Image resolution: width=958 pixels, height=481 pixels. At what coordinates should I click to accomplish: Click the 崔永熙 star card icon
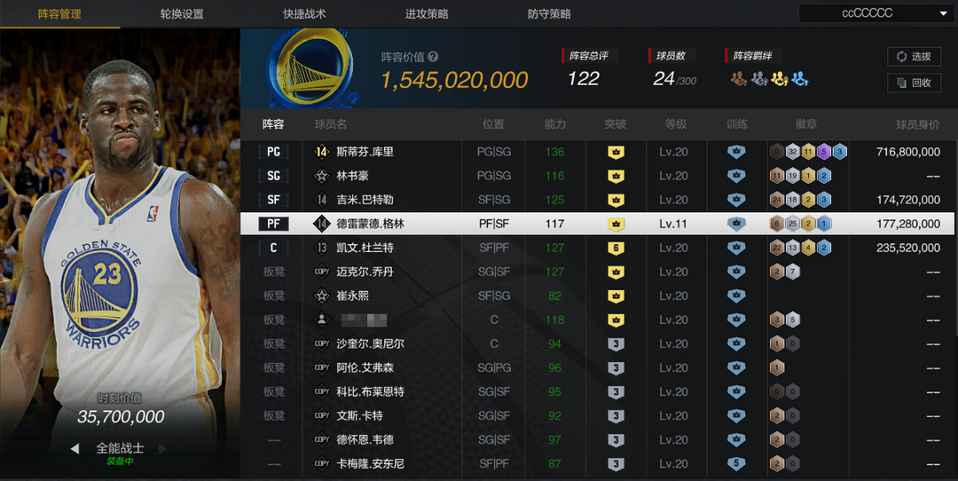point(321,296)
